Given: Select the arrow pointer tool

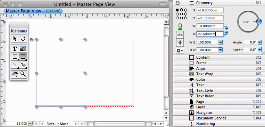Looking at the screenshot, I should coord(15,39).
